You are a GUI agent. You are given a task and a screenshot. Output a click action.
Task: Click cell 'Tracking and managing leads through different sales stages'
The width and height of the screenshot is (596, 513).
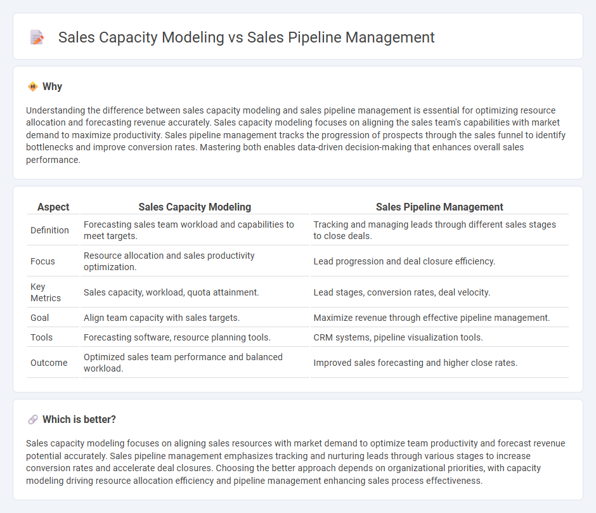(x=439, y=230)
